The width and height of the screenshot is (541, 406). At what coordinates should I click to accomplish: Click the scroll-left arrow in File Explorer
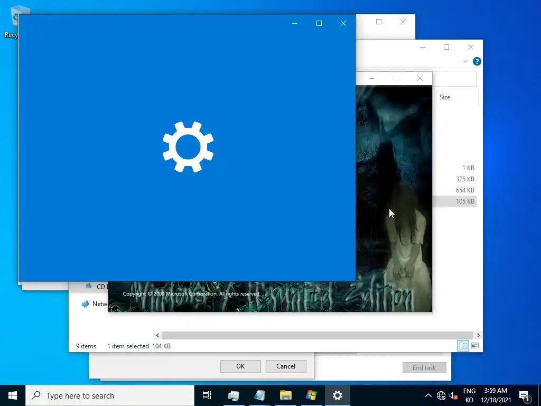(157, 335)
